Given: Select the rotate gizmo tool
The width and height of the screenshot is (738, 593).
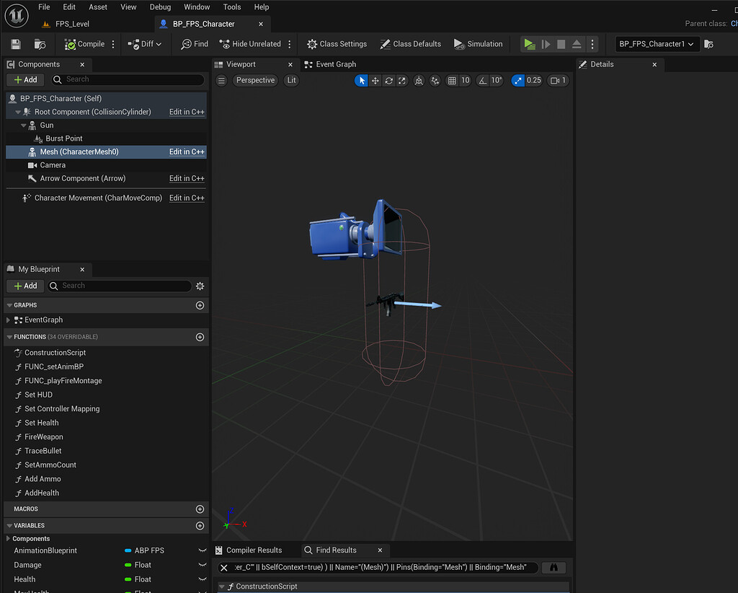Looking at the screenshot, I should pos(389,81).
